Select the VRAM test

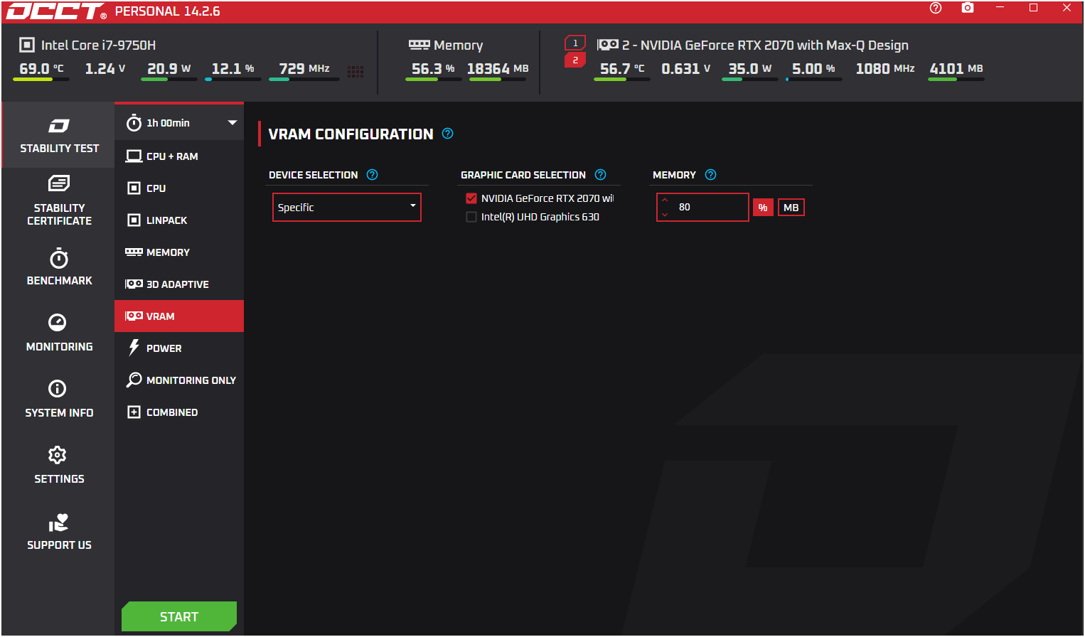click(x=179, y=316)
